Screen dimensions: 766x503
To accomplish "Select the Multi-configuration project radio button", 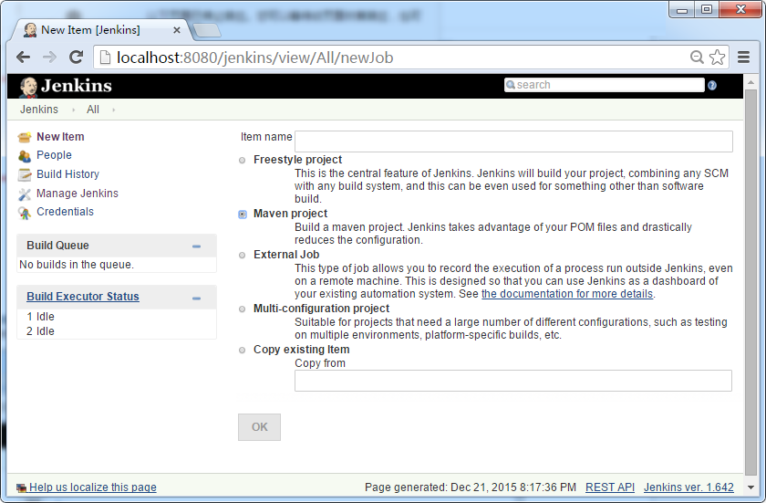I will pos(242,309).
